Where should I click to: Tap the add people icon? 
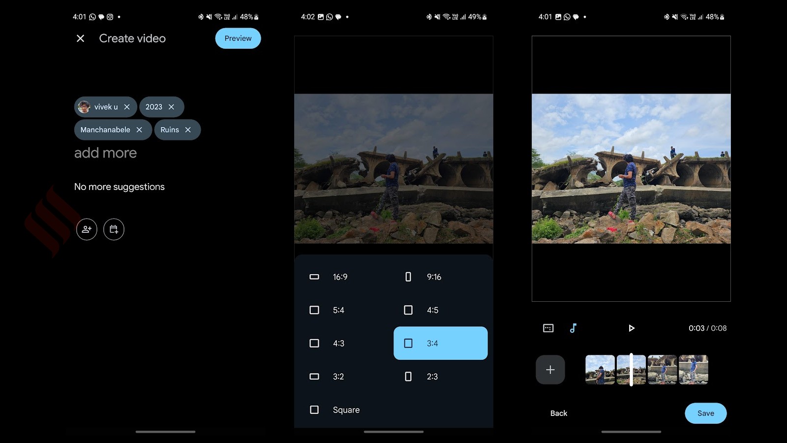coord(87,229)
